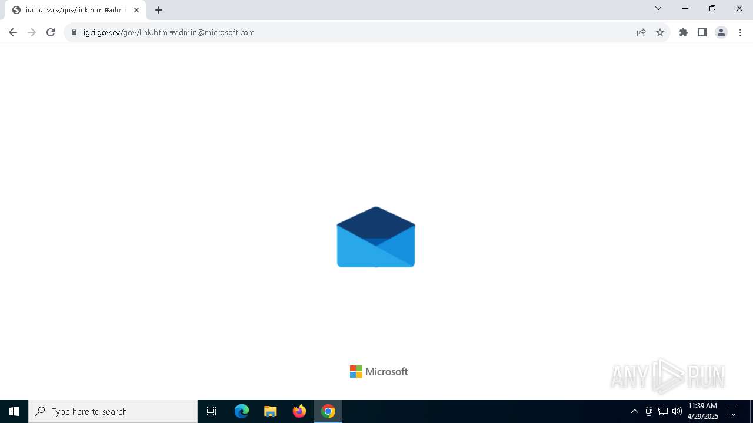Screen dimensions: 753x423
Task: Open the tab search dropdown
Action: click(658, 8)
